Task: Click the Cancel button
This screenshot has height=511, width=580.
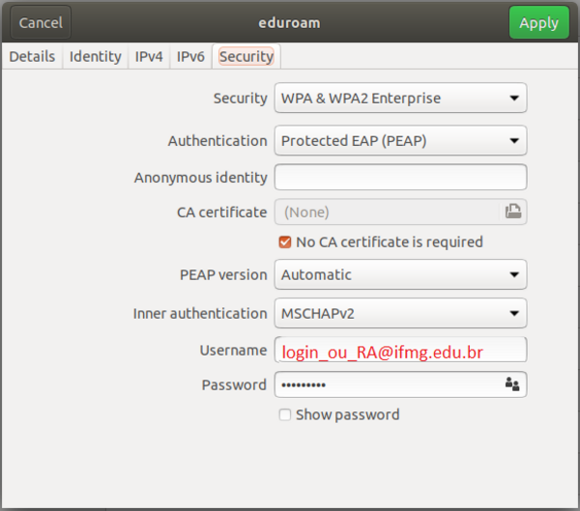Action: point(41,22)
